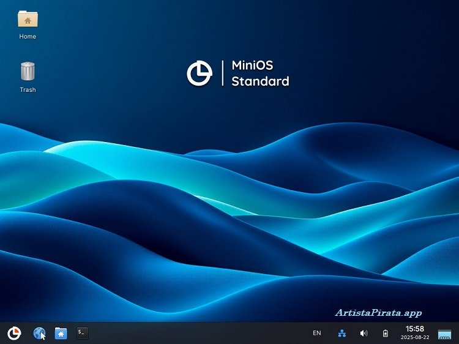Screen dimensions: 459x344
Task: Check the battery status tray icon
Action: pos(385,333)
